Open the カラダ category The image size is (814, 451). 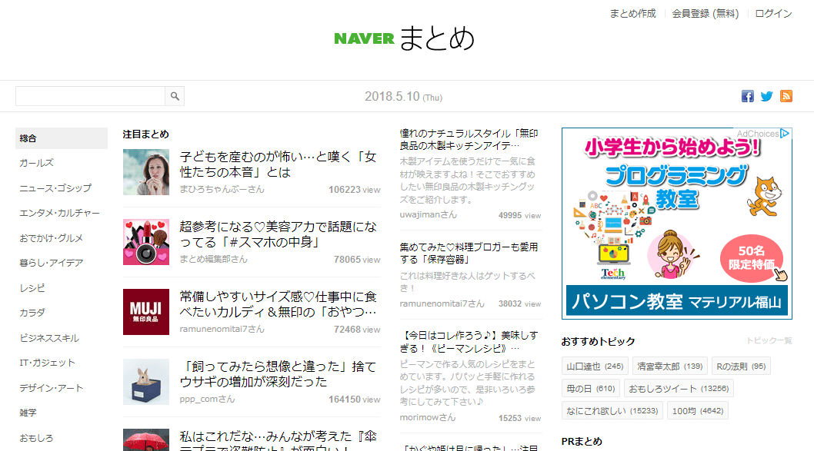click(32, 313)
